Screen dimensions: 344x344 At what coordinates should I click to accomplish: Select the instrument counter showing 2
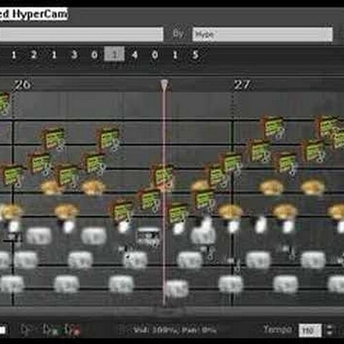click(x=34, y=54)
